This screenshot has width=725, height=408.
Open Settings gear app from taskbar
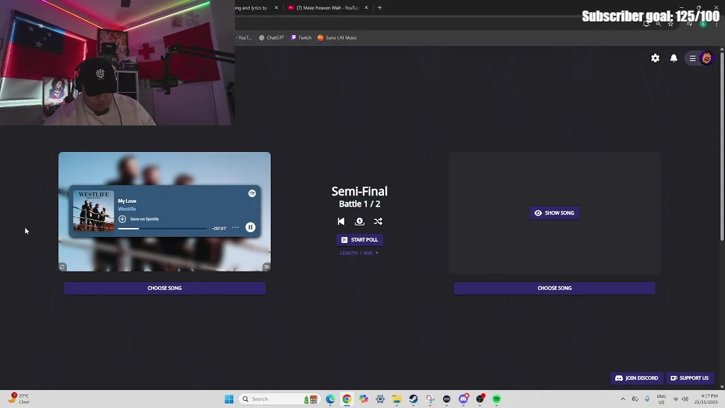[x=380, y=399]
